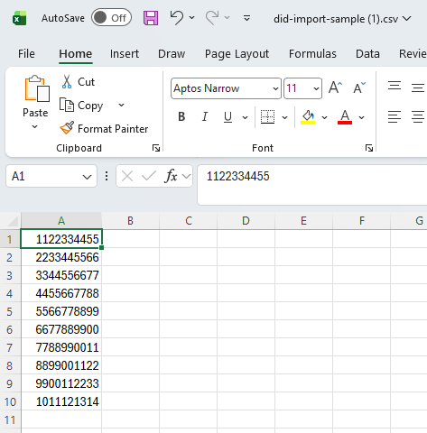Confirm entry with the checkmark icon
The height and width of the screenshot is (433, 427).
149,176
